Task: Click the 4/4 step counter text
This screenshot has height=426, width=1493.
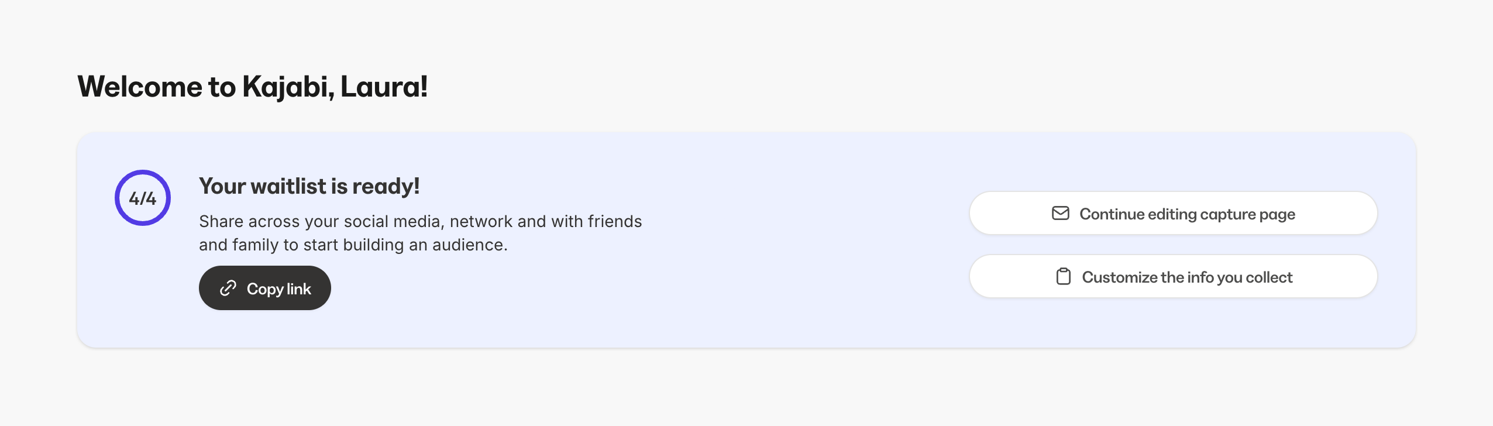Action: click(143, 199)
